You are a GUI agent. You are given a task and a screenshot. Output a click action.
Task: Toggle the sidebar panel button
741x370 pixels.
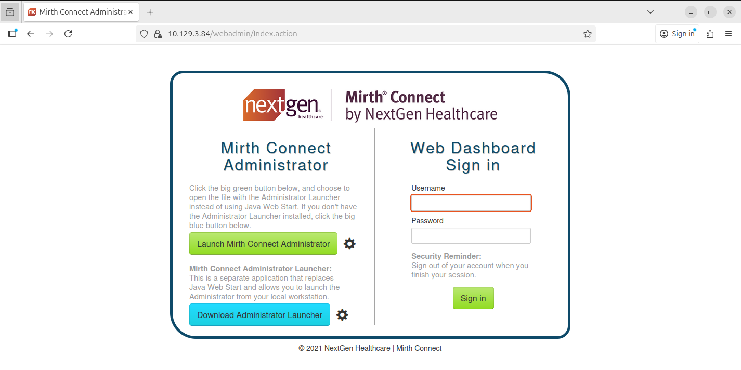(x=12, y=34)
